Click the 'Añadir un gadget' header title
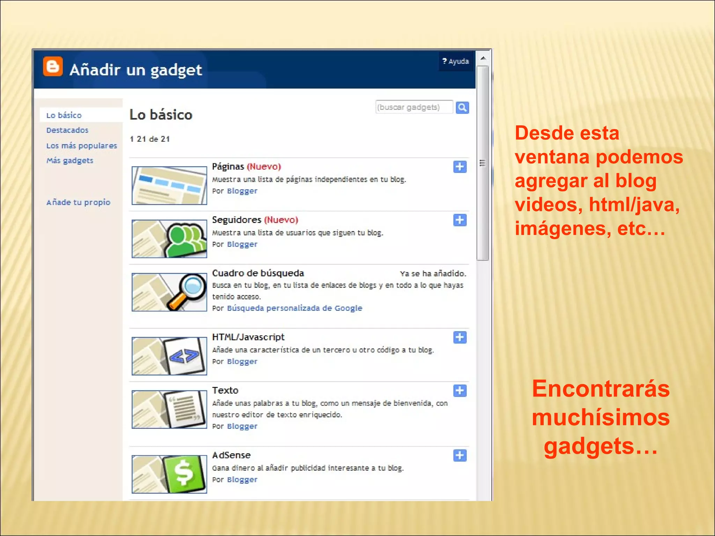Image resolution: width=715 pixels, height=536 pixels. [x=136, y=70]
